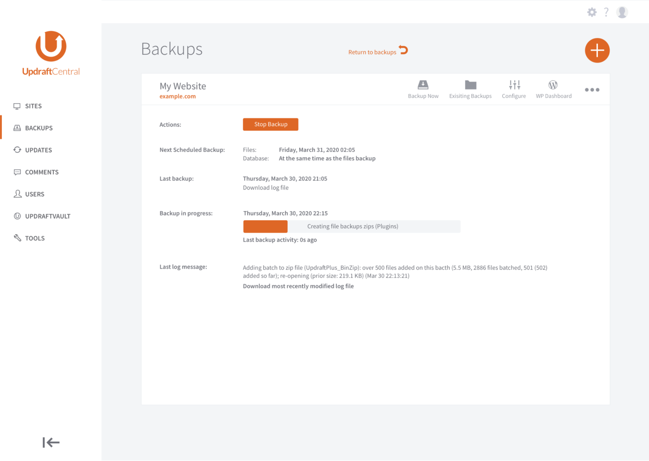This screenshot has height=461, width=649.
Task: Click the backup progress bar
Action: pyautogui.click(x=351, y=226)
